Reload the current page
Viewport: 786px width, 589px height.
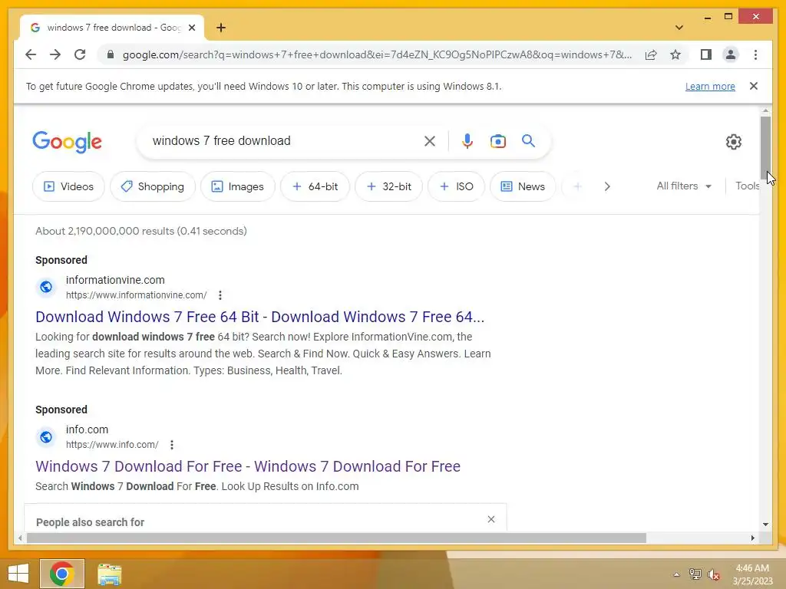click(x=80, y=54)
